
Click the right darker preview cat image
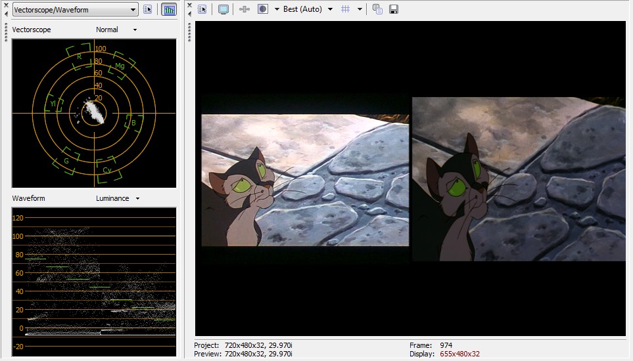point(519,179)
